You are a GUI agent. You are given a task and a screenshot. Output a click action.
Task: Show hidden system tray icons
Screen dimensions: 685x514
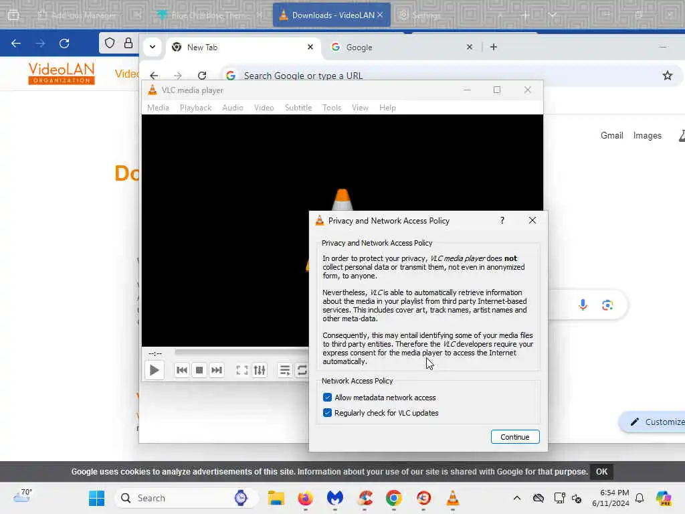pos(517,498)
